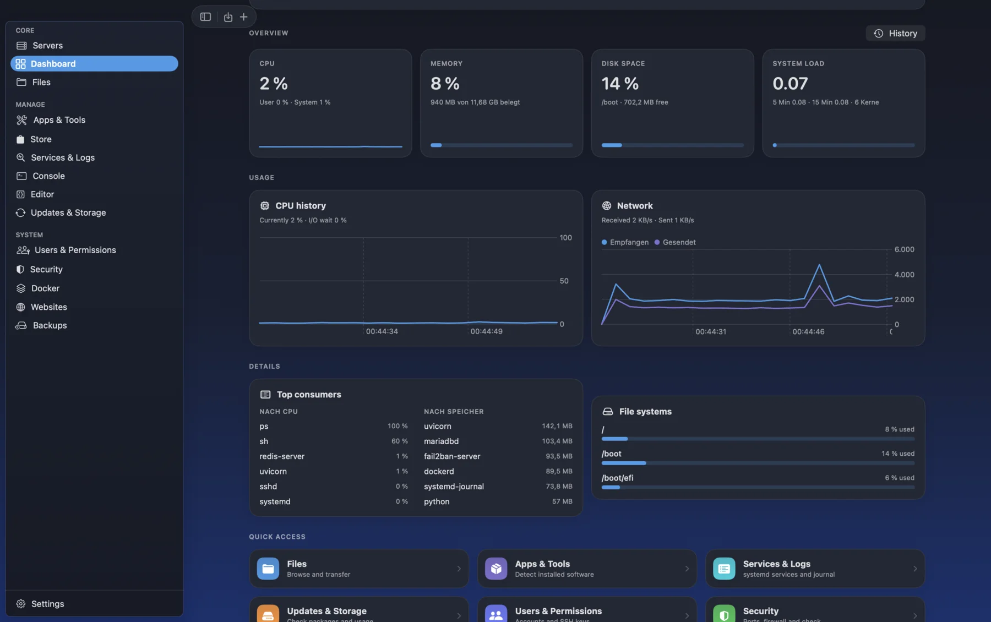
Task: Open Files in the sidebar
Action: pyautogui.click(x=94, y=82)
